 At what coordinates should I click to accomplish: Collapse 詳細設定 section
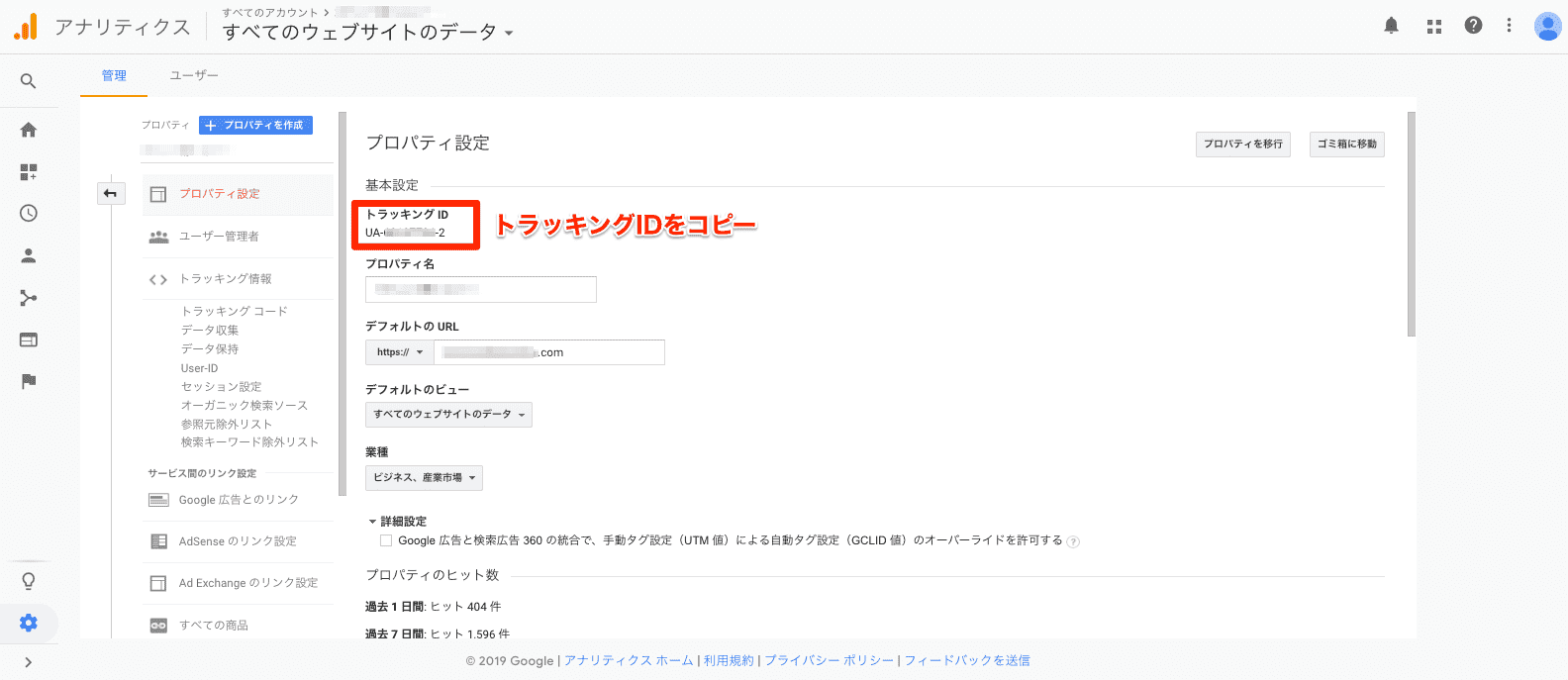(397, 522)
